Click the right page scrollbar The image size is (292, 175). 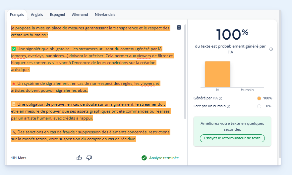tap(280, 84)
